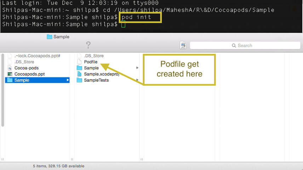The height and width of the screenshot is (170, 303).
Task: Select the Sample folder in first column
Action: pyautogui.click(x=37, y=80)
